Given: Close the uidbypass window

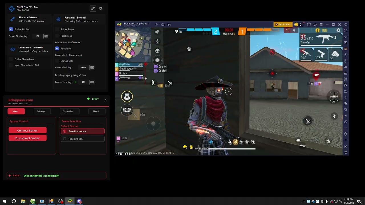Looking at the screenshot, I should (106, 100).
